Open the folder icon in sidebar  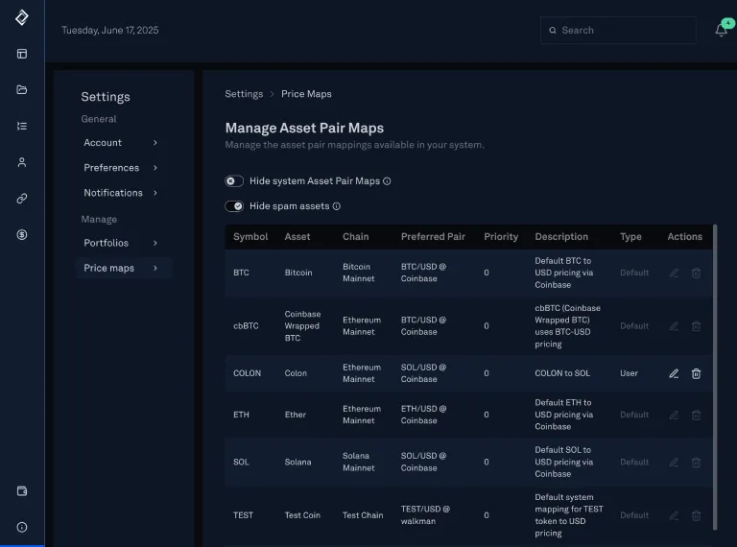(22, 90)
